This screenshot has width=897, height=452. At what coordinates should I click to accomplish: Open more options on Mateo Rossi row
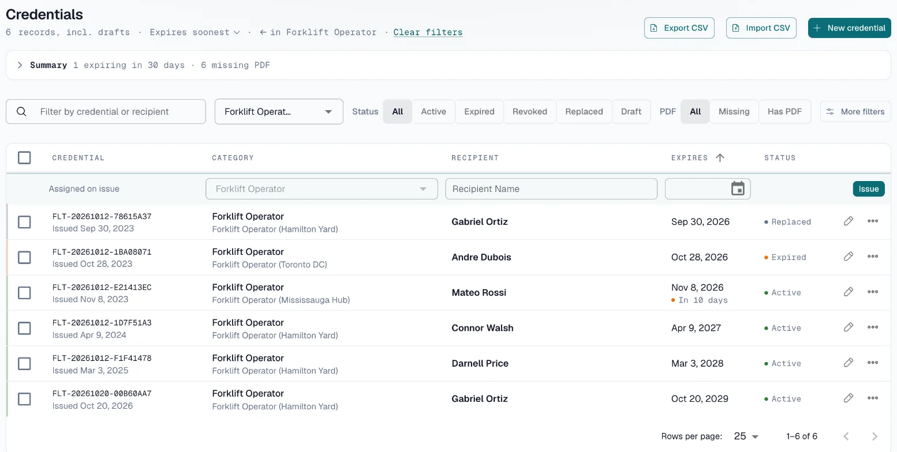(x=873, y=292)
